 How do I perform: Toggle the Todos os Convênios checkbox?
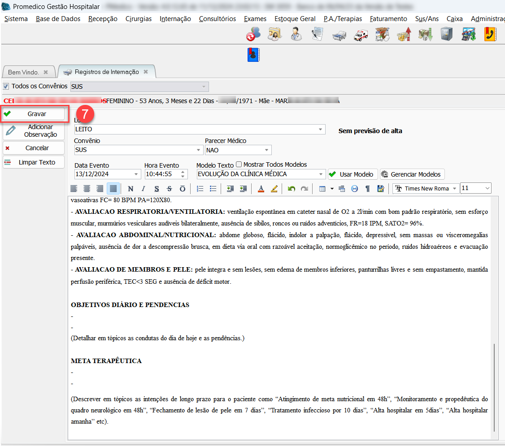click(x=6, y=86)
